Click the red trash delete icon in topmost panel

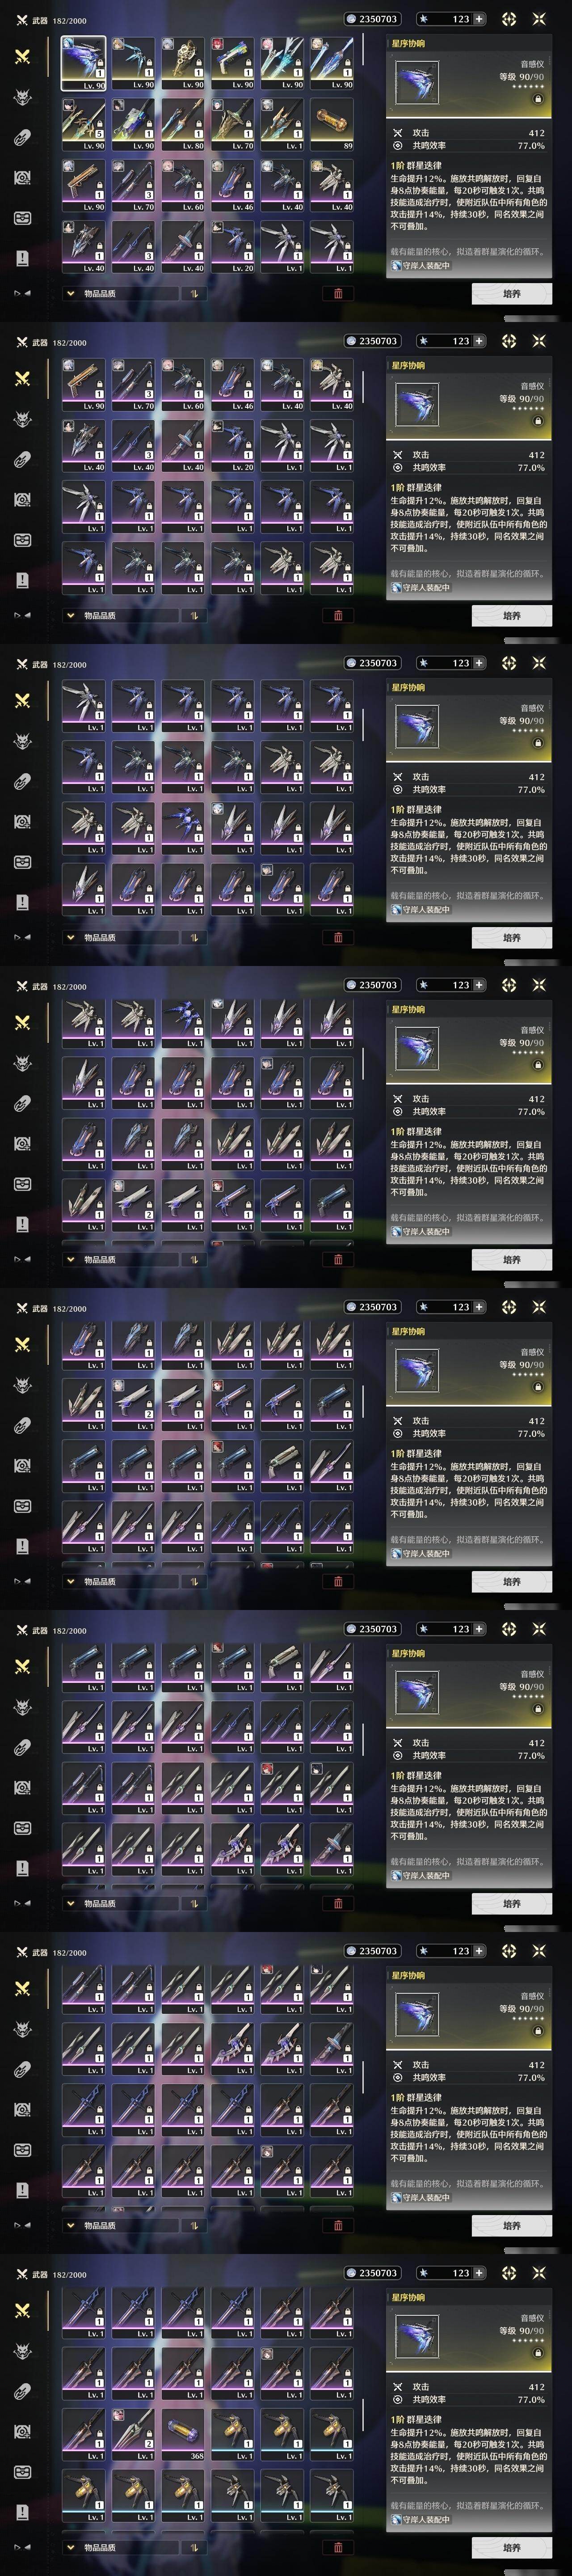(x=338, y=293)
